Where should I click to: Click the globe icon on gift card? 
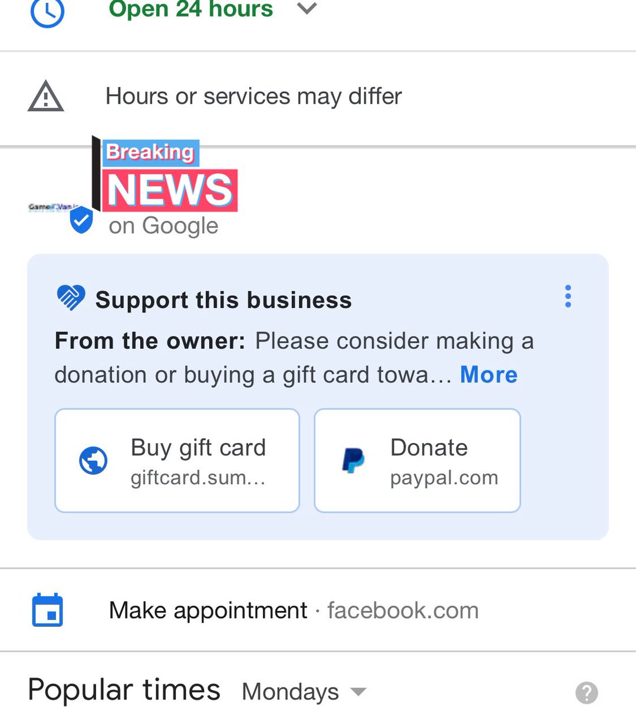click(x=93, y=461)
